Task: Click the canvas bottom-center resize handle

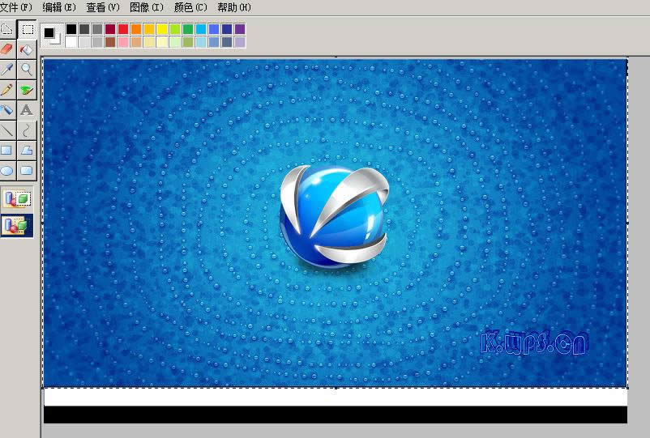Action: pos(336,388)
